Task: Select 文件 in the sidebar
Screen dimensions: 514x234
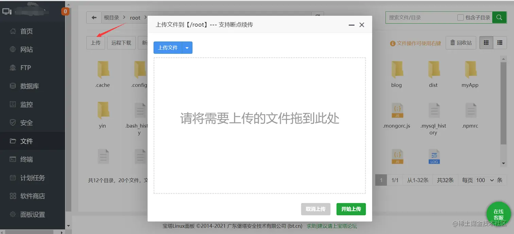Action: 32,141
